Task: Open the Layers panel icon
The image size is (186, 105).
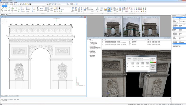Action: [x=52, y=9]
